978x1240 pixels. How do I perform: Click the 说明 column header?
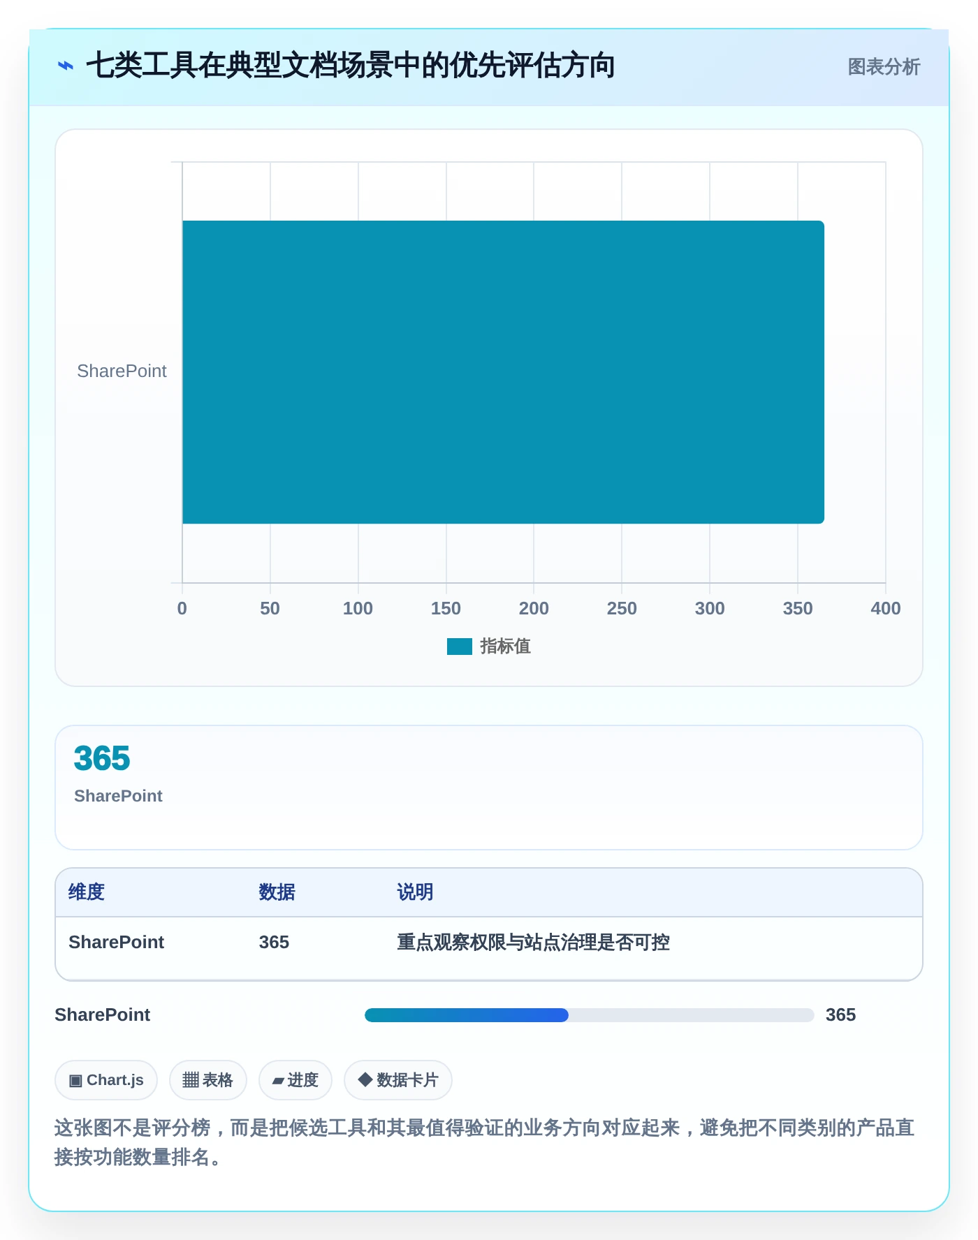[x=415, y=892]
